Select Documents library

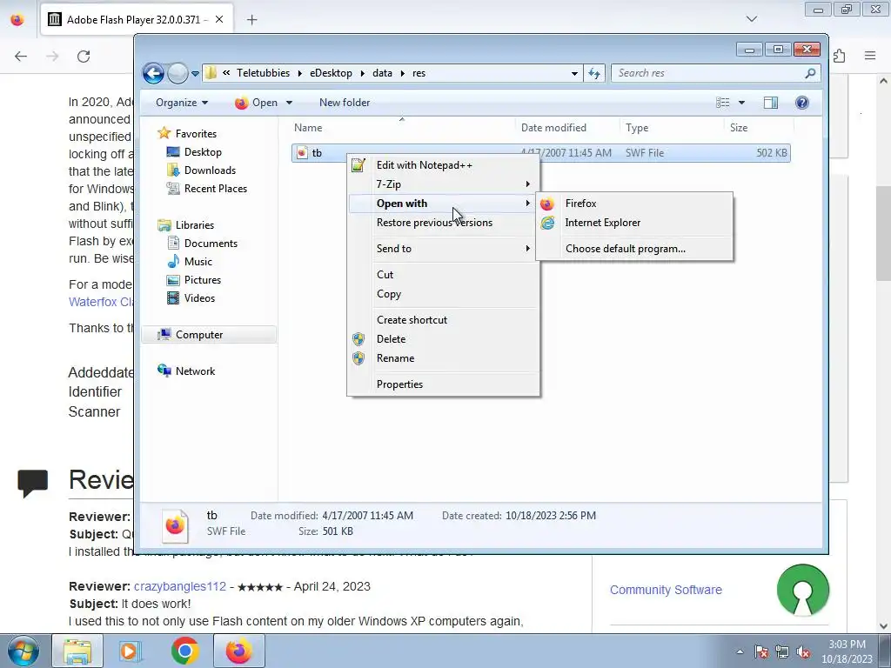click(x=211, y=244)
